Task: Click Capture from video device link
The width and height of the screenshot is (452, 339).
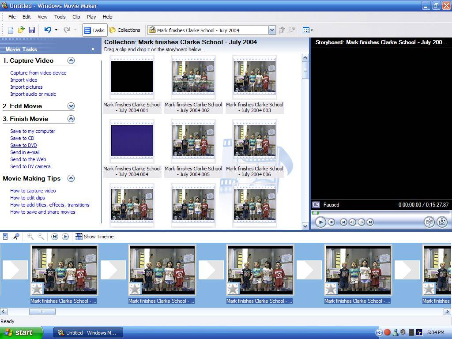Action: point(38,73)
